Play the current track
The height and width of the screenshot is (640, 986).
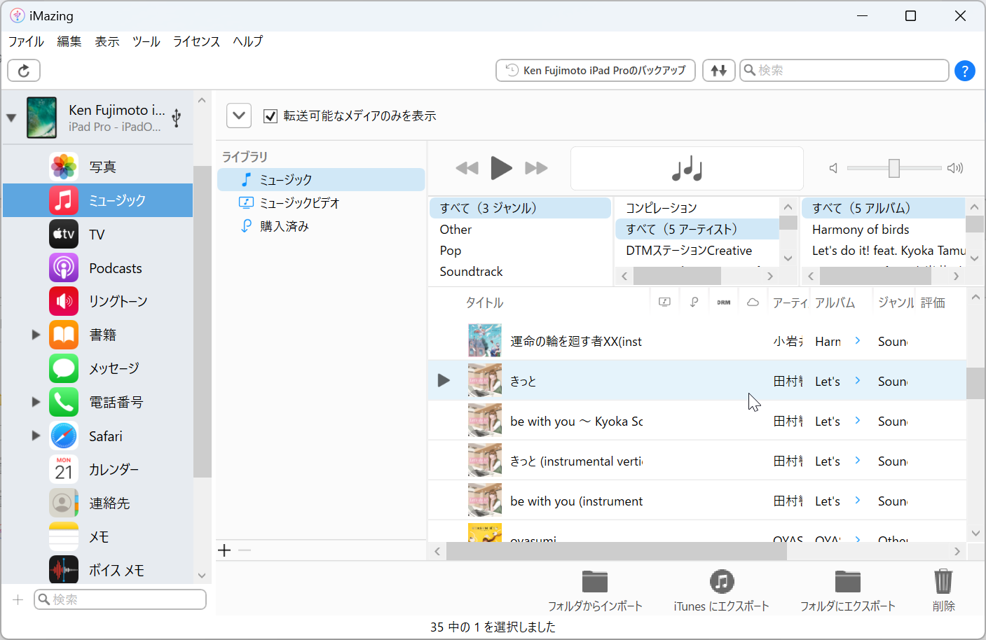(501, 168)
